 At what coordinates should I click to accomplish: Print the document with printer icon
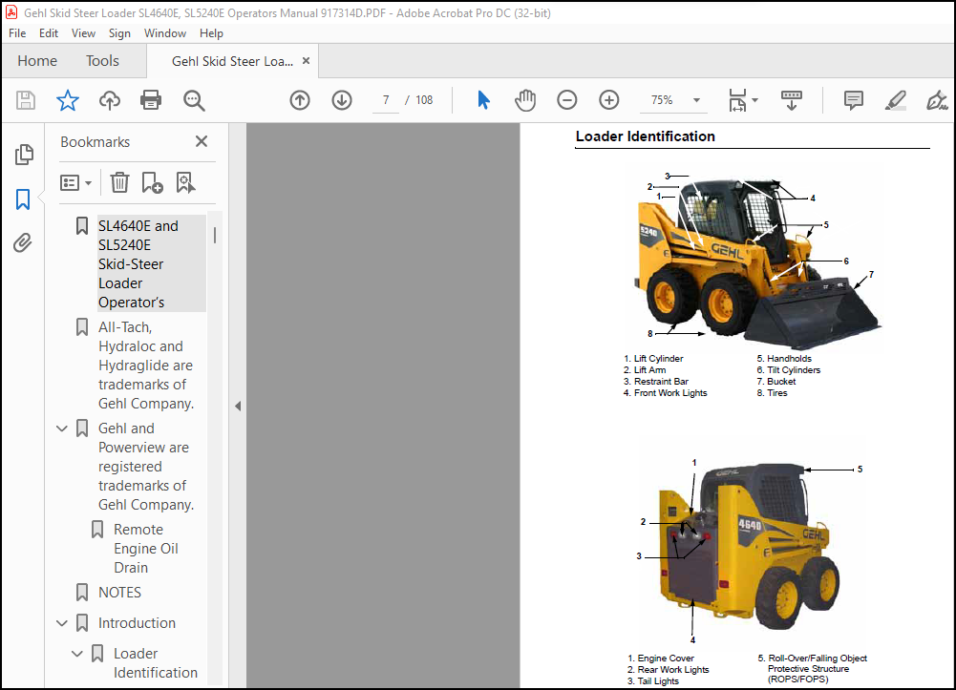[x=151, y=100]
